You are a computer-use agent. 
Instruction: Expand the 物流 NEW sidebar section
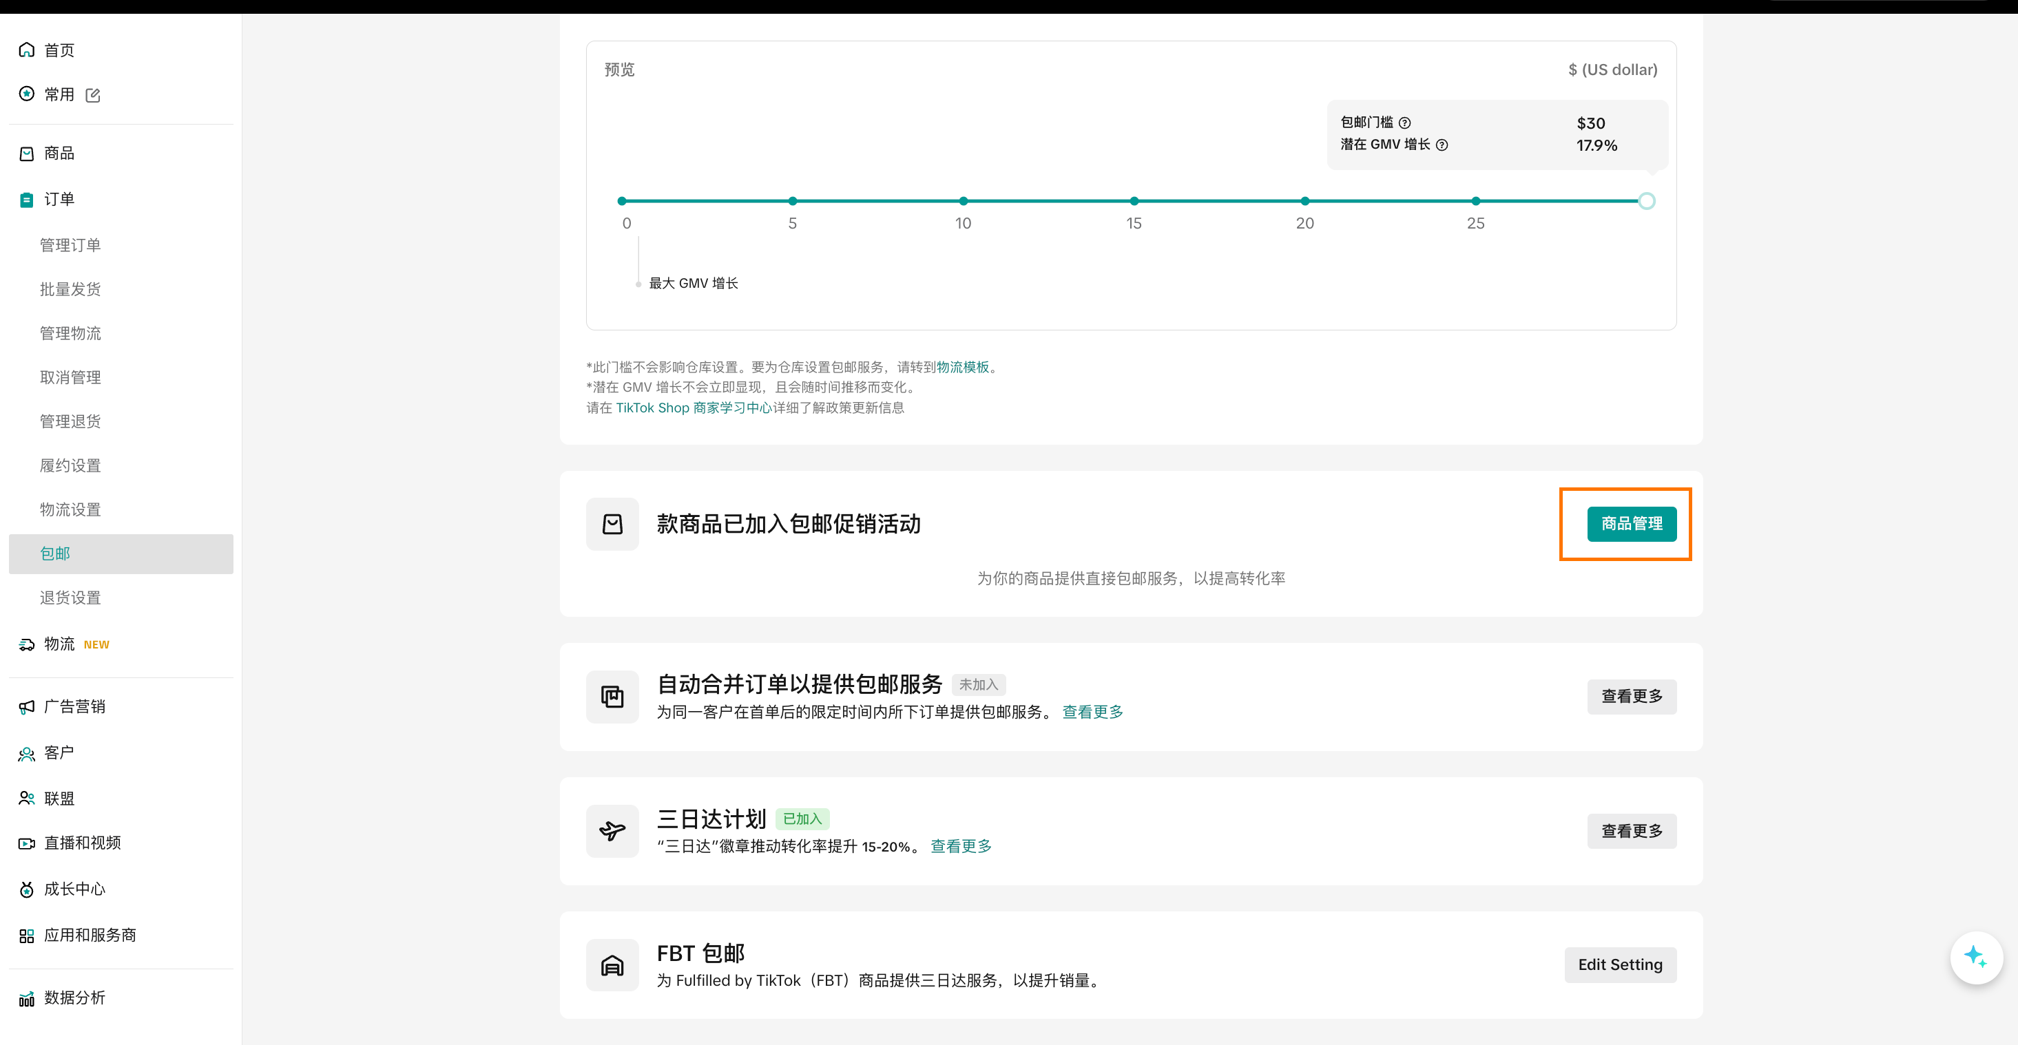tap(59, 644)
